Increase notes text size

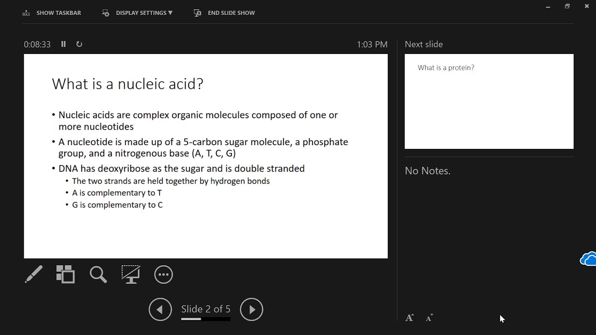coord(409,318)
